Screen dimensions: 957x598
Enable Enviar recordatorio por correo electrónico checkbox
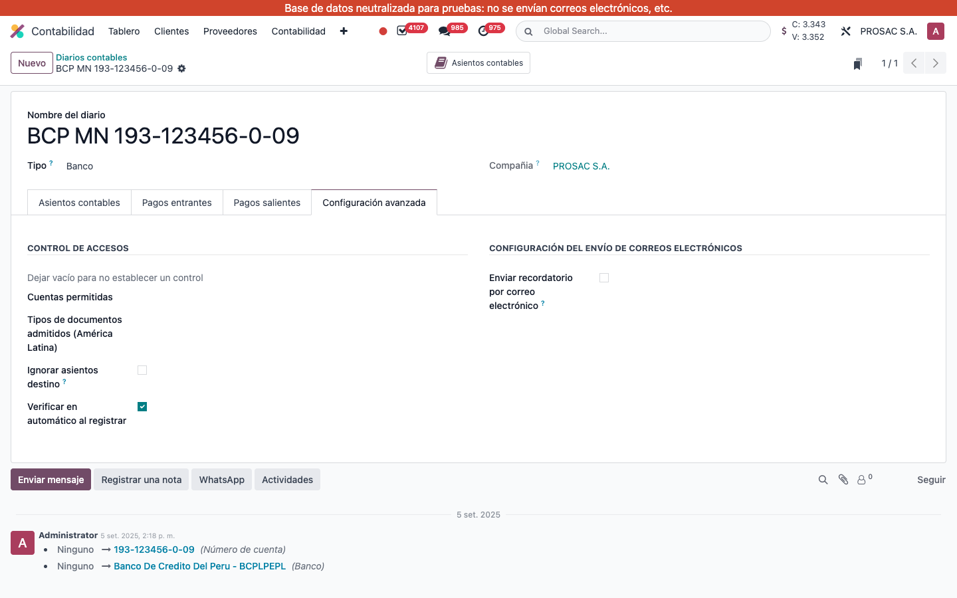604,278
